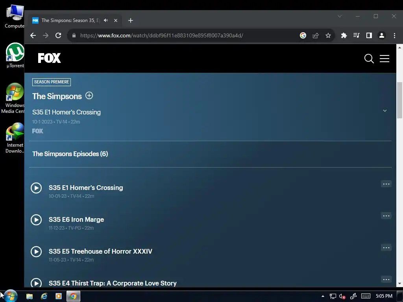The image size is (403, 302).
Task: Play S35 E5 Treehouse of Horror XXXIV
Action: (36, 251)
